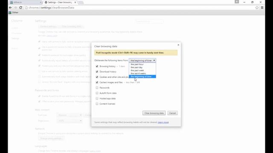Open the Chrome hamburger menu
This screenshot has width=273, height=153.
262,8
